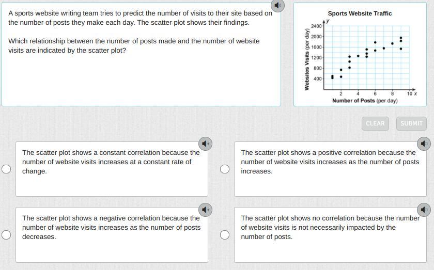Image resolution: width=434 pixels, height=270 pixels.
Task: Select the constant correlation radio button
Action: pos(6,169)
